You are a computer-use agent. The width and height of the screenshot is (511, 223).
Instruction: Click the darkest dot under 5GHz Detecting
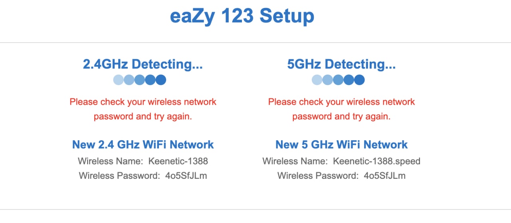pos(359,80)
